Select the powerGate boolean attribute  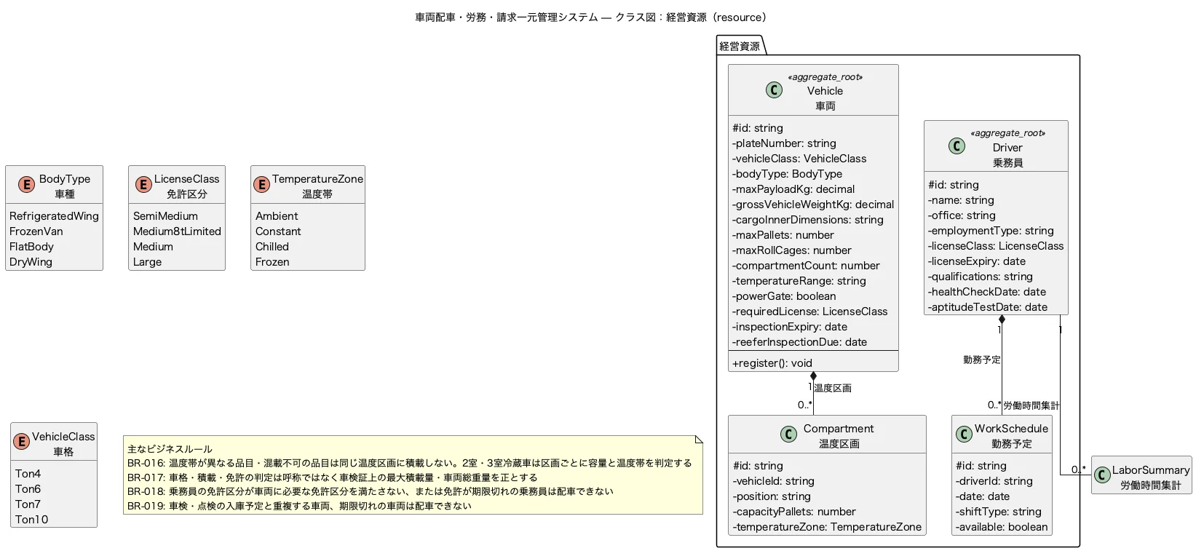pyautogui.click(x=784, y=296)
